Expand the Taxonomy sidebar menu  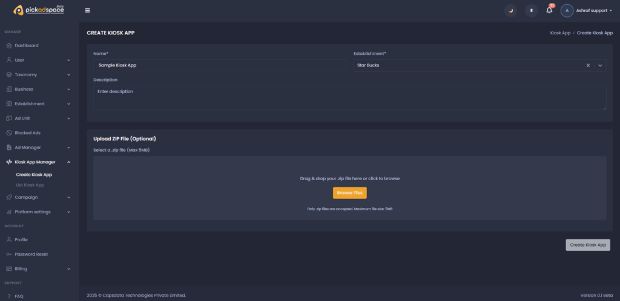(68, 74)
